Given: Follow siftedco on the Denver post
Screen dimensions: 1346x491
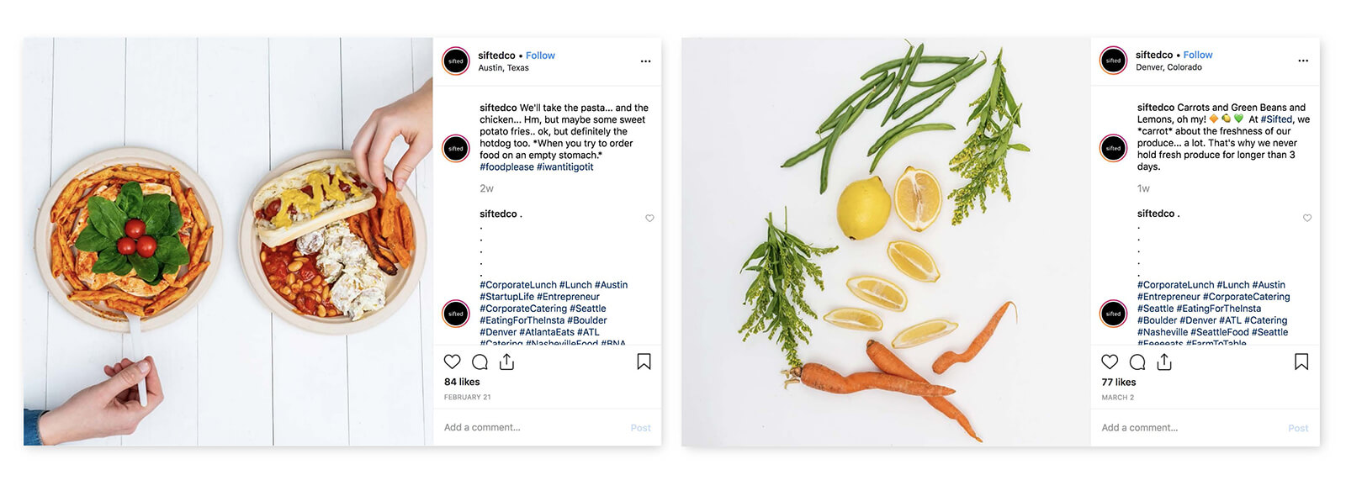Looking at the screenshot, I should coord(1198,55).
